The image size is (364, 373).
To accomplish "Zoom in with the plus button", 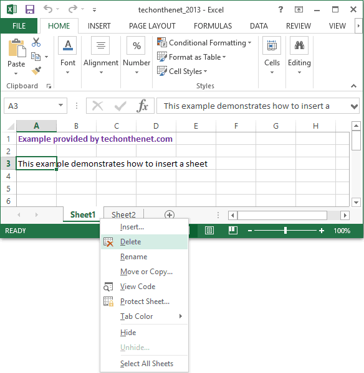I will point(322,231).
